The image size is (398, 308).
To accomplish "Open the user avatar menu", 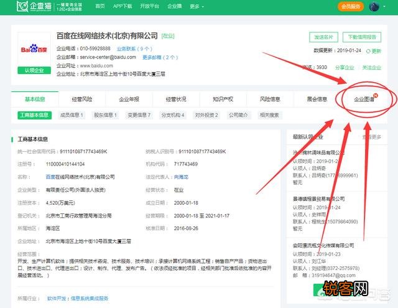I will point(374,7).
